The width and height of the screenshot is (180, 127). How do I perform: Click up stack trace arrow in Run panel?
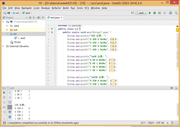pyautogui.click(x=10, y=92)
